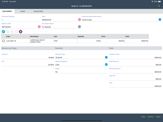Click the Total Discount value $50.00

[159, 65]
